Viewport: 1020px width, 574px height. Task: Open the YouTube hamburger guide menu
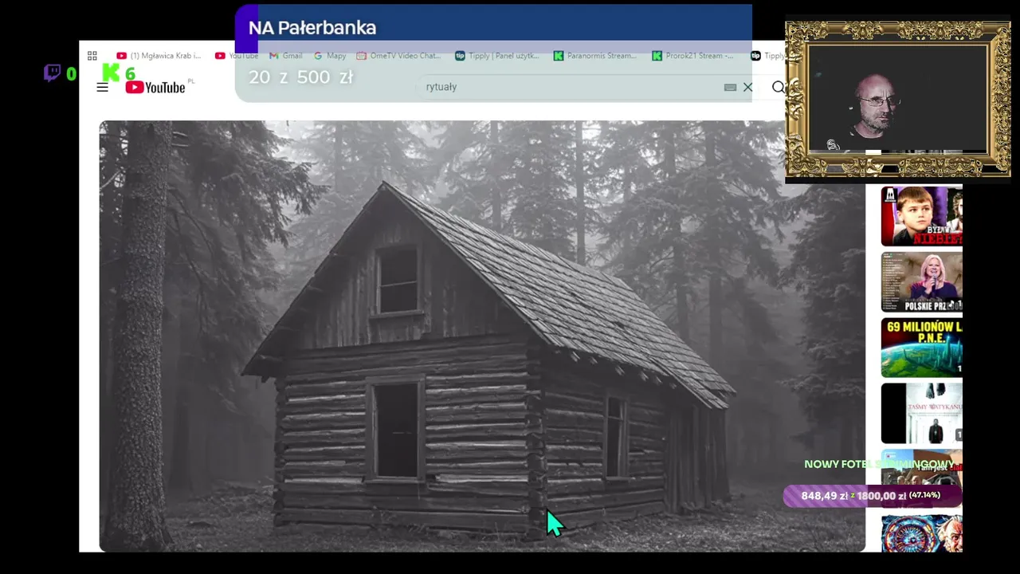(x=102, y=87)
